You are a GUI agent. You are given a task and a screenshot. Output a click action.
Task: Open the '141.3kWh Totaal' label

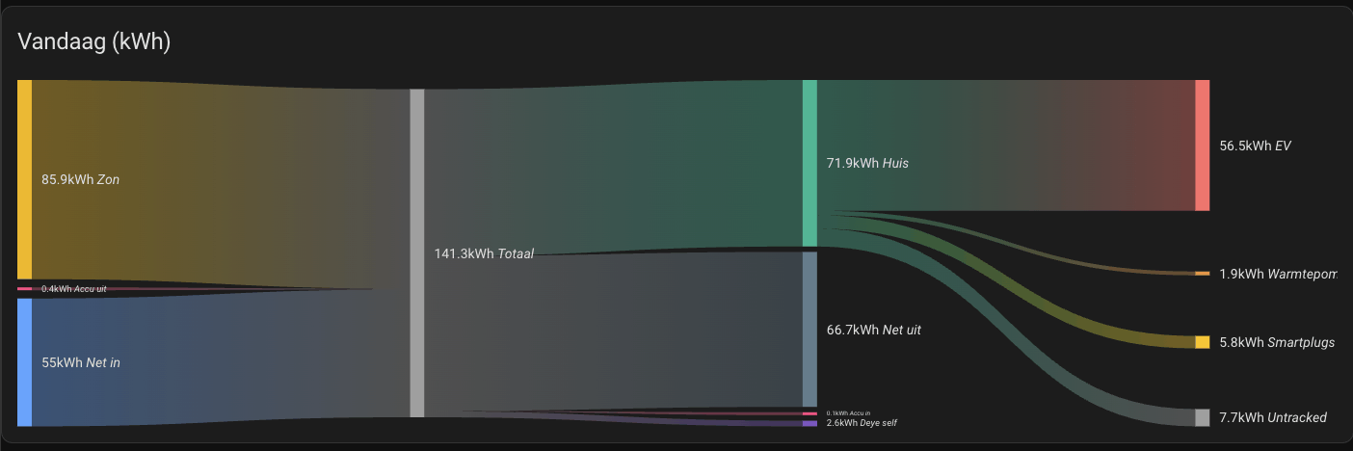pyautogui.click(x=484, y=253)
